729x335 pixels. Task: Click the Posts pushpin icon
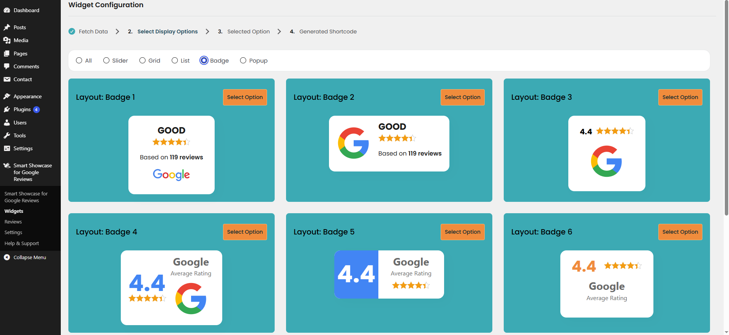click(x=7, y=27)
